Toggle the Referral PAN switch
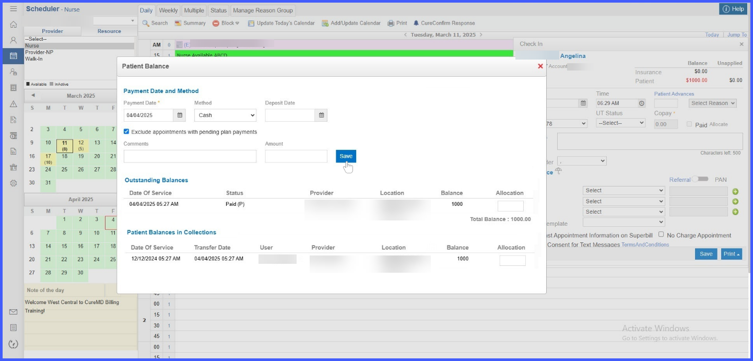Screen dimensions: 753x361 pyautogui.click(x=700, y=179)
